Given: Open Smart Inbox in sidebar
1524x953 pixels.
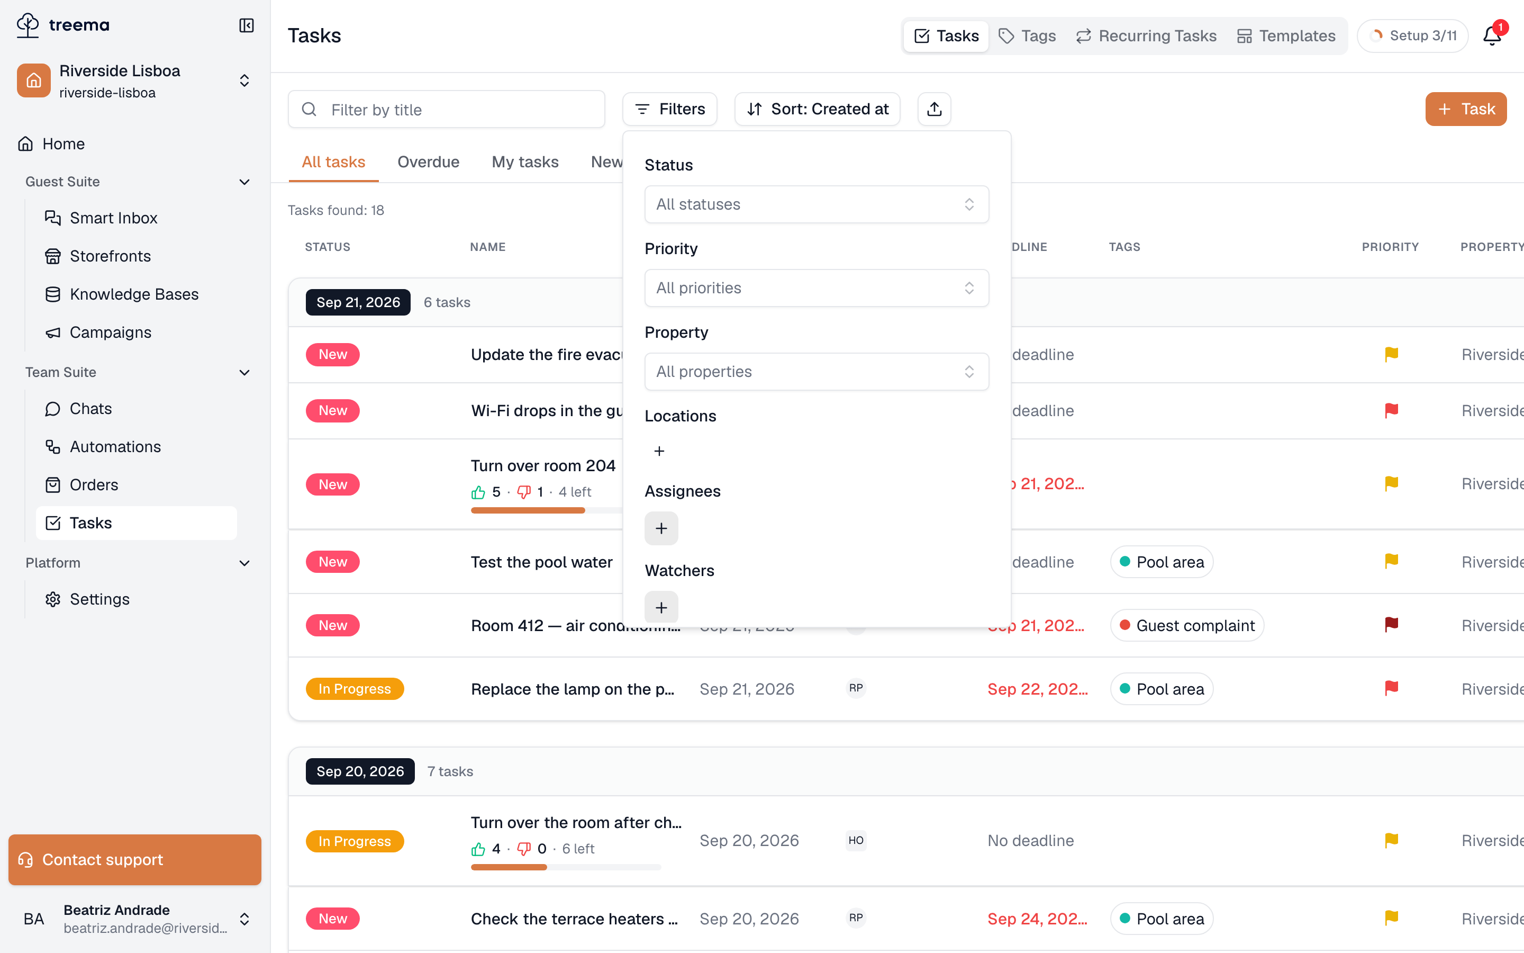Looking at the screenshot, I should pos(137,218).
